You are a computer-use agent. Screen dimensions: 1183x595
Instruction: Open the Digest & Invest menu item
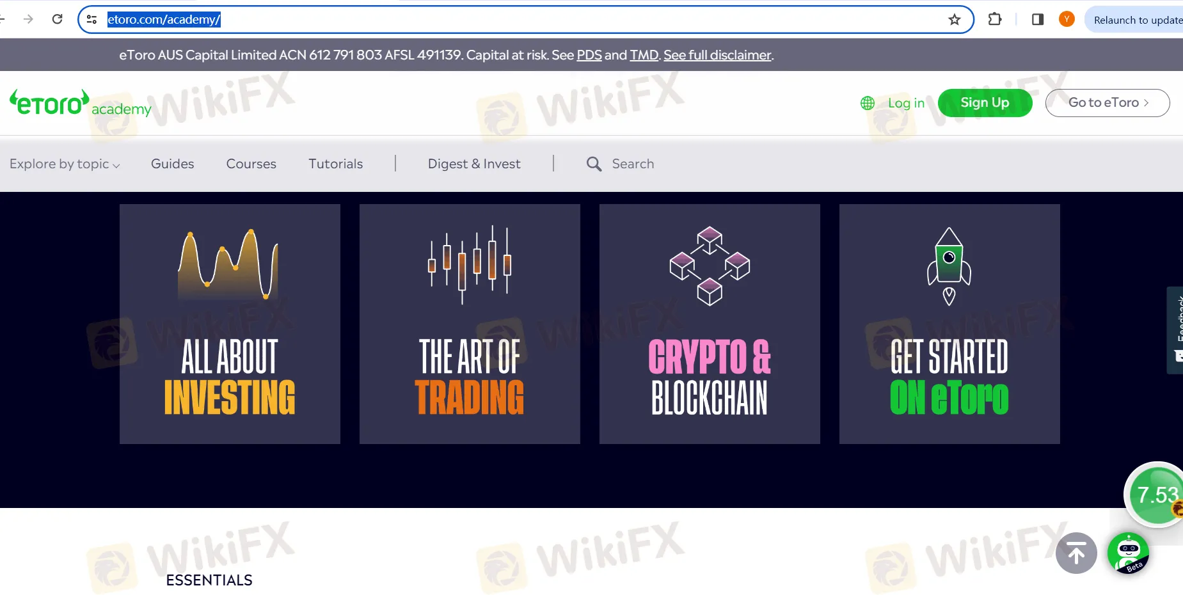(x=474, y=164)
